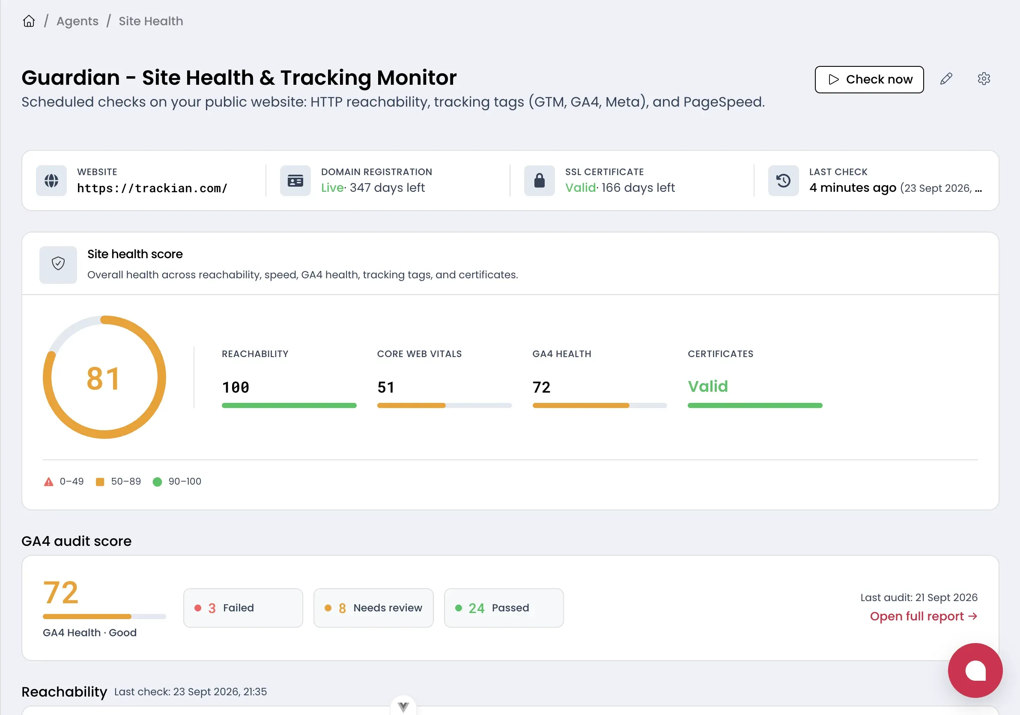Click the Reachability 100 progress bar
This screenshot has width=1020, height=715.
tap(289, 405)
